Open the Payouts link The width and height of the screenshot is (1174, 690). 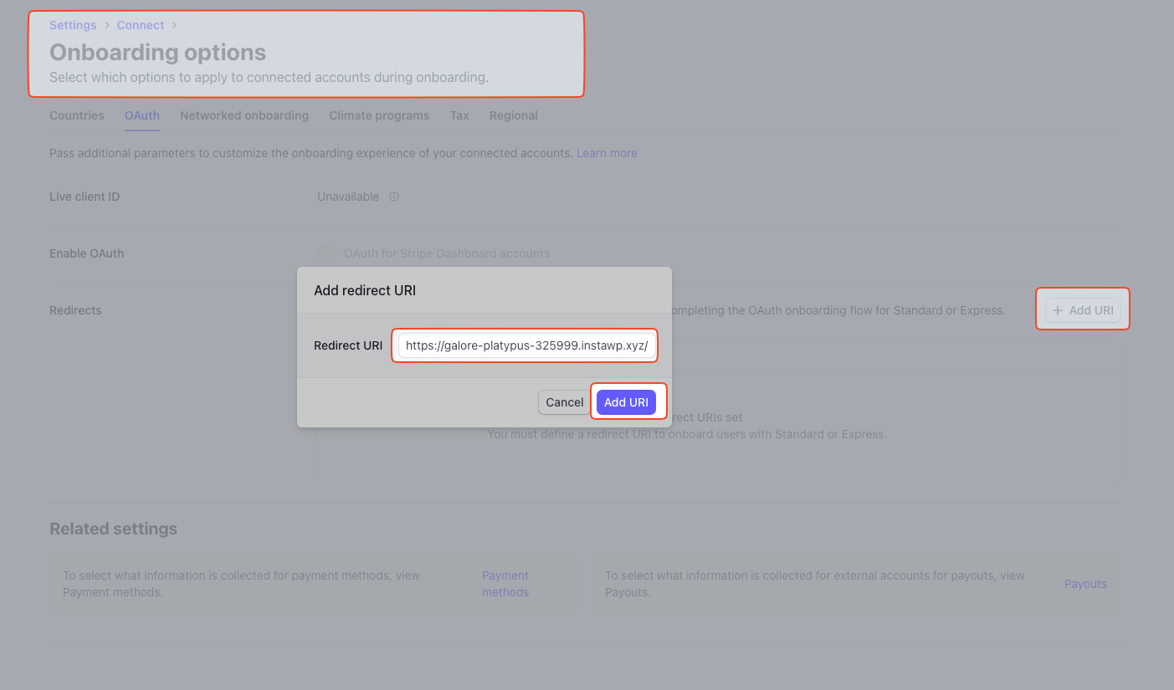(1085, 584)
